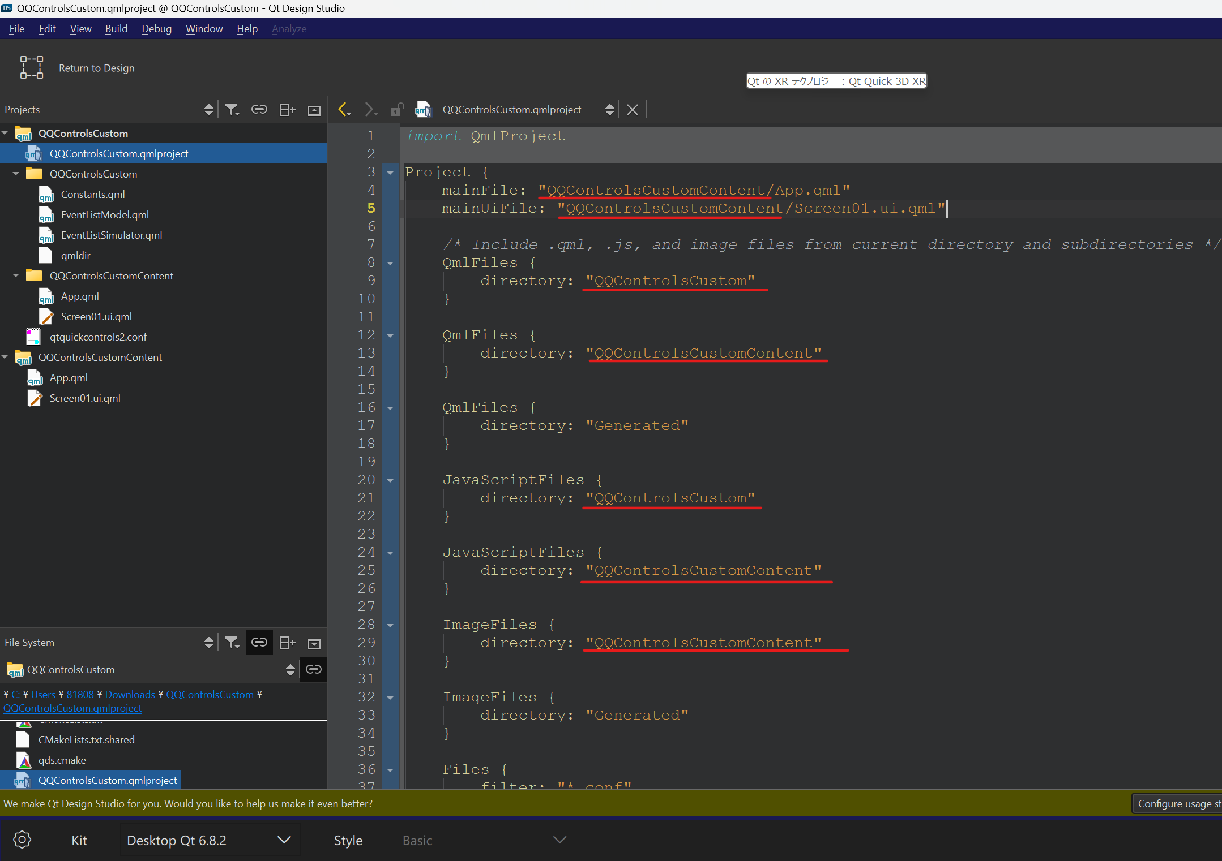Close the File System panel via its collapse icon
Viewport: 1222px width, 861px height.
coord(314,643)
